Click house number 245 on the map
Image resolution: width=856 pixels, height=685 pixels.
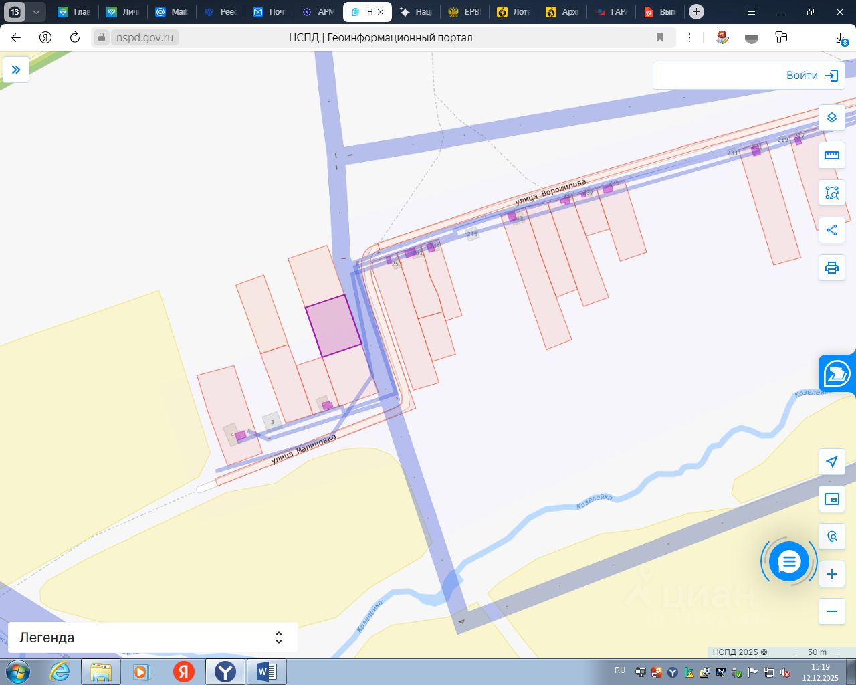[472, 234]
